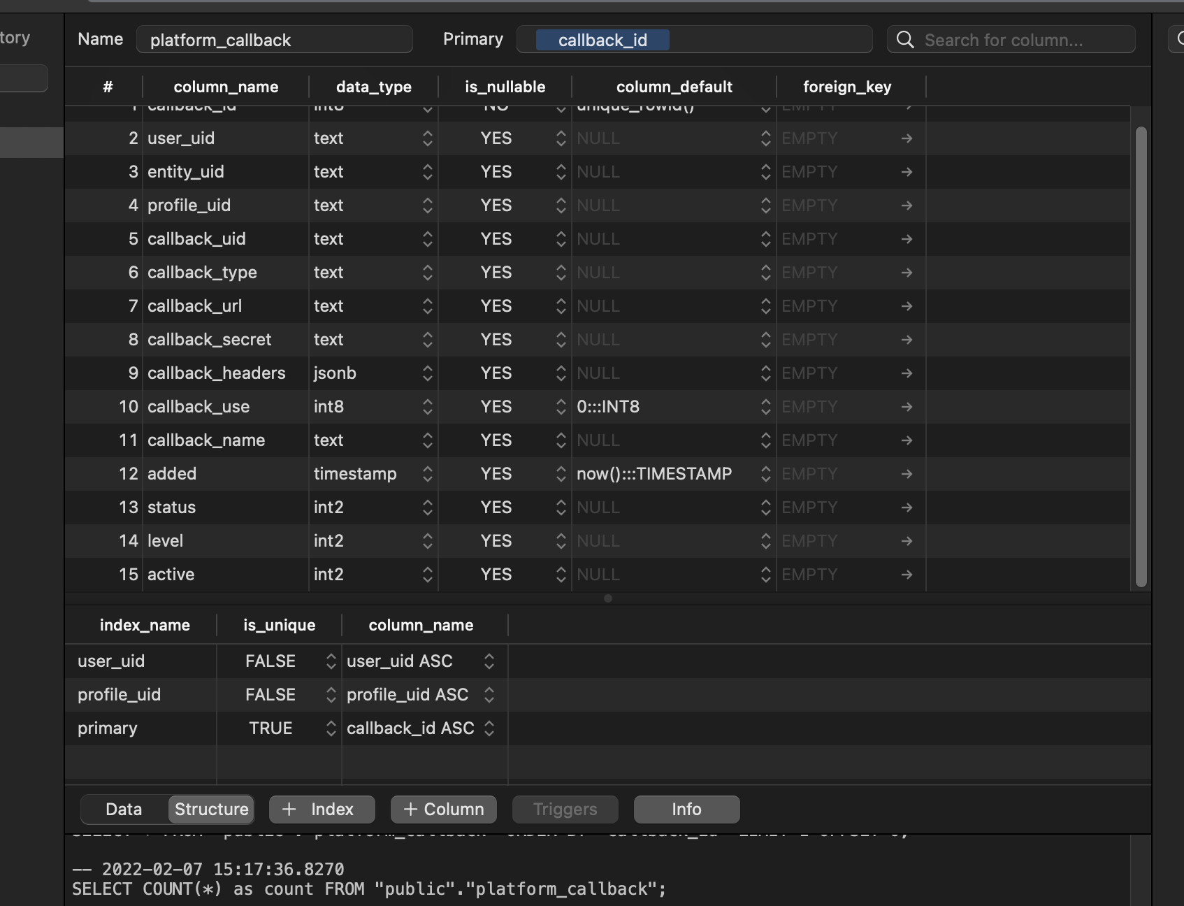Switch to the Data tab
Viewport: 1184px width, 906px height.
(123, 809)
